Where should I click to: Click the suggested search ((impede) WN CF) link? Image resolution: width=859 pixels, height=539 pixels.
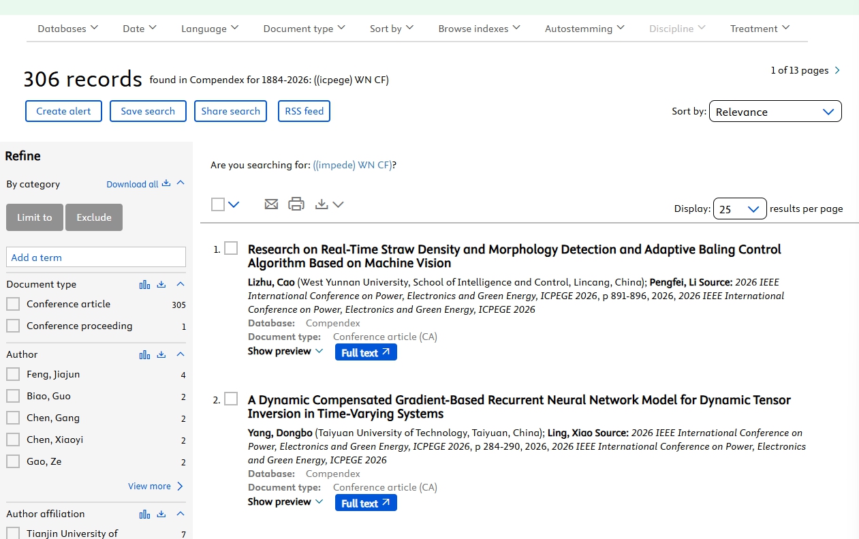[x=352, y=165]
